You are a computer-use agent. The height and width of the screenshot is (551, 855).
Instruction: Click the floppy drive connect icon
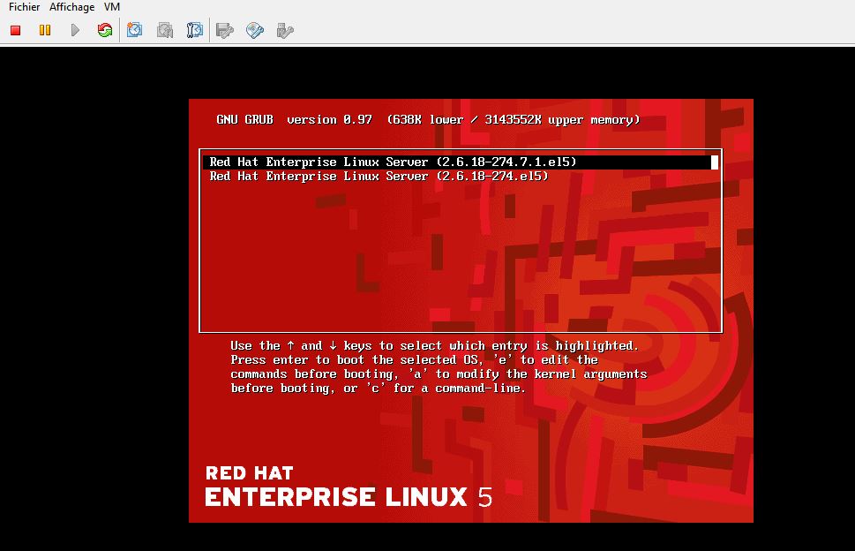coord(225,30)
